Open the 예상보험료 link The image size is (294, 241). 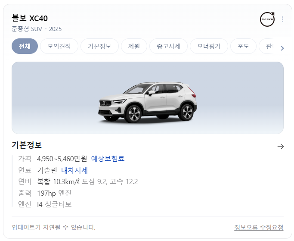pos(108,159)
